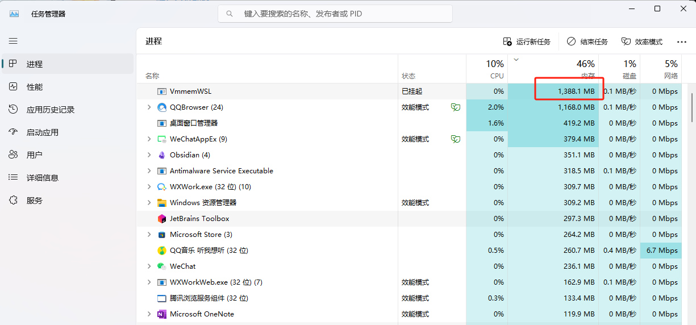Open the 启动应用 startup apps page
The image size is (696, 325).
(x=42, y=132)
